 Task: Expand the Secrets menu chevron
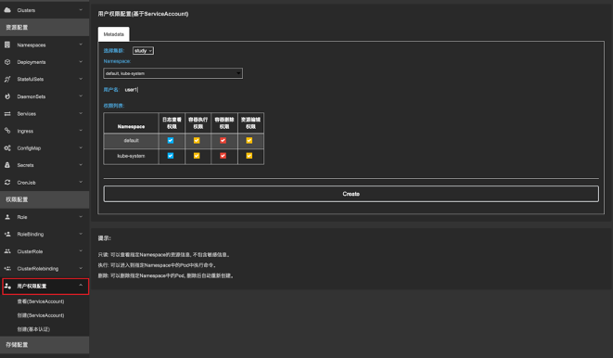[81, 165]
